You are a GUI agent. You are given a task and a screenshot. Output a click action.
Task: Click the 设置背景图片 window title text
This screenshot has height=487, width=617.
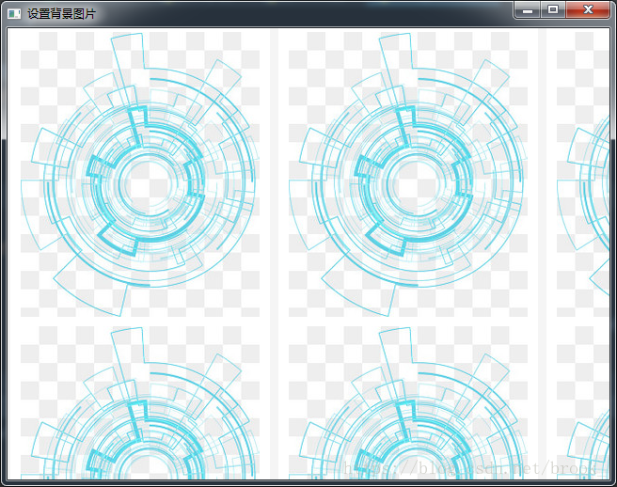[x=61, y=14]
